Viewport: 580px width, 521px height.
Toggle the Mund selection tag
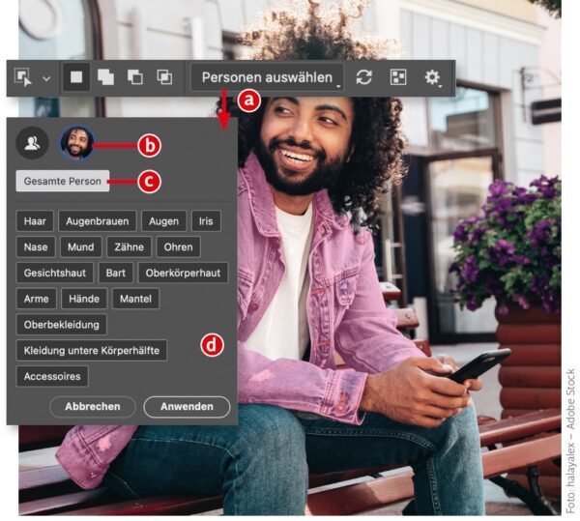pyautogui.click(x=80, y=247)
